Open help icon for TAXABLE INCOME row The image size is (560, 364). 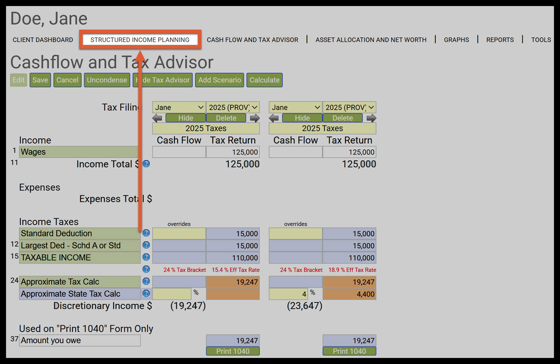pos(146,257)
